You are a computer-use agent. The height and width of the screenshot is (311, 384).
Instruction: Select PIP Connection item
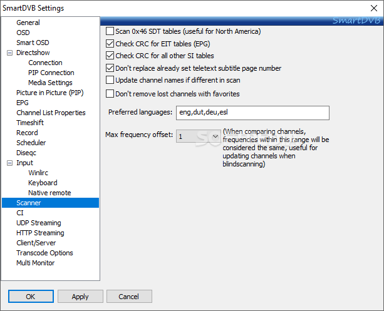click(51, 73)
